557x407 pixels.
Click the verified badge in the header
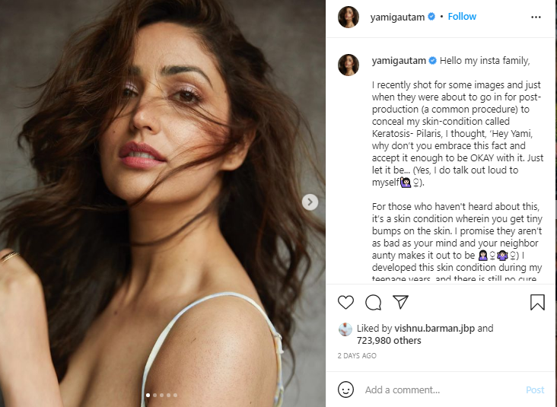tap(432, 17)
